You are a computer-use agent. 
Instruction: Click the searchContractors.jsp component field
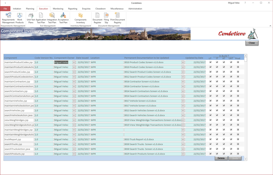(19, 91)
